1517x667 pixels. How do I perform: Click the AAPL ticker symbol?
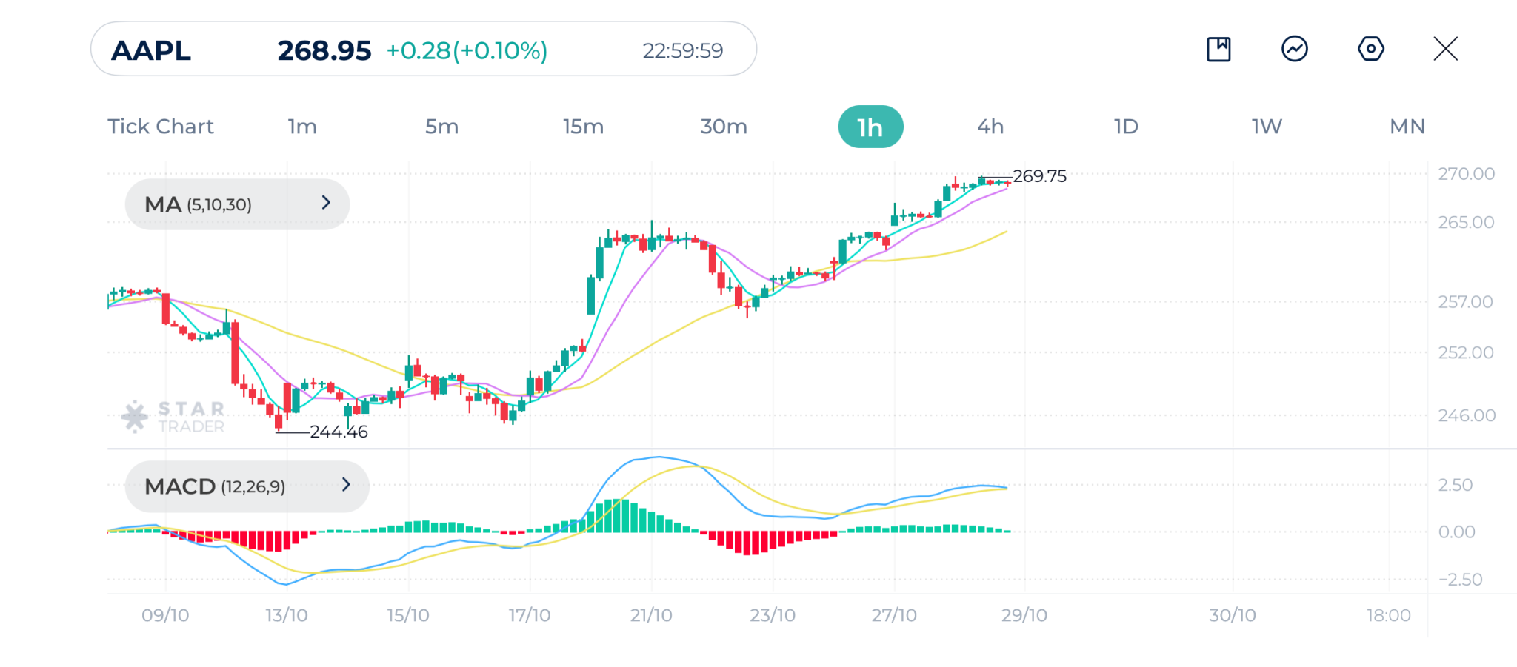click(151, 50)
